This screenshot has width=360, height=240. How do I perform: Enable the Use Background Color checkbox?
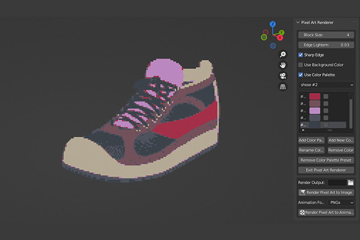click(x=301, y=65)
